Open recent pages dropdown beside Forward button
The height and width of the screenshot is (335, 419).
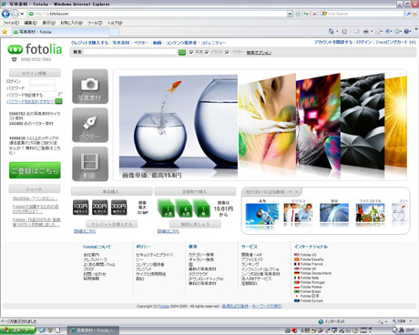(x=22, y=14)
